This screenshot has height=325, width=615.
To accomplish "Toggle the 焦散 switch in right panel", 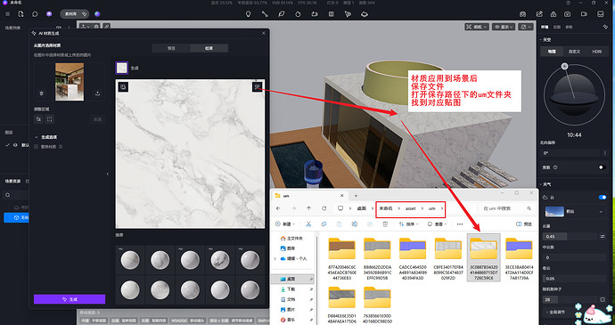I will pyautogui.click(x=602, y=167).
